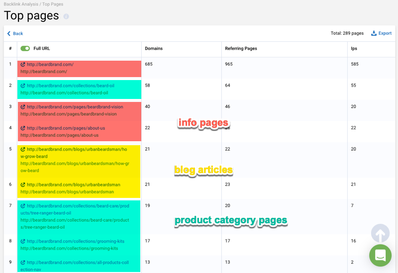The width and height of the screenshot is (398, 273).
Task: Toggle the Full URL switch off
Action: (25, 48)
